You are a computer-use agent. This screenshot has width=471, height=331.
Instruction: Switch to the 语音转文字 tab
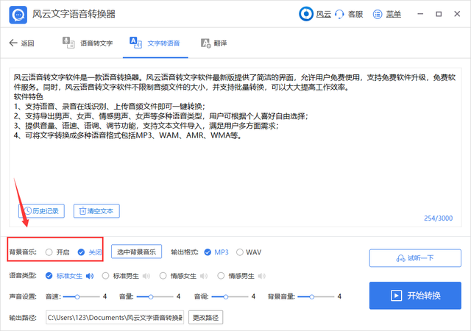point(88,43)
